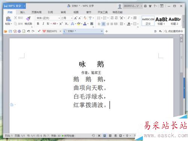Click the user avatar icon in title bar
Screen dimensions: 188x141
coord(120,6)
